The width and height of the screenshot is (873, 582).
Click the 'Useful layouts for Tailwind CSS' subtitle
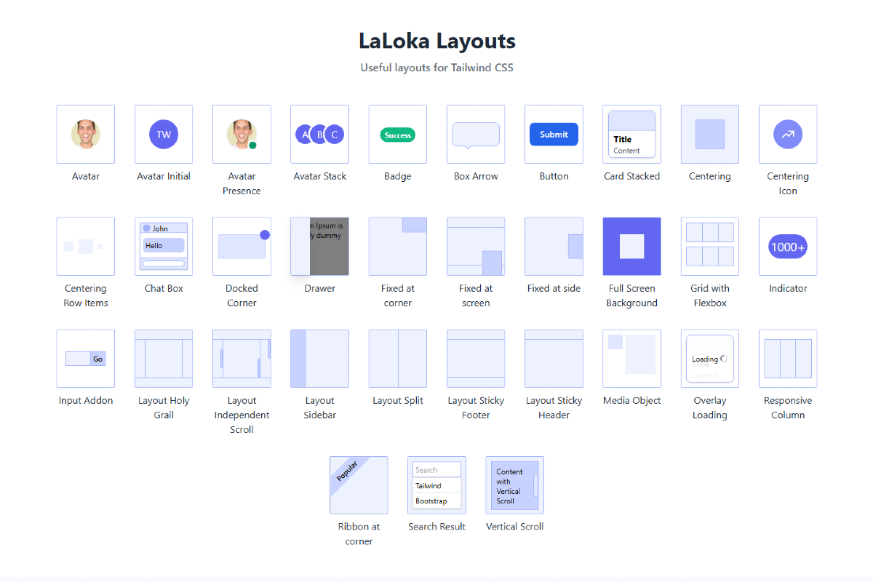[x=436, y=68]
